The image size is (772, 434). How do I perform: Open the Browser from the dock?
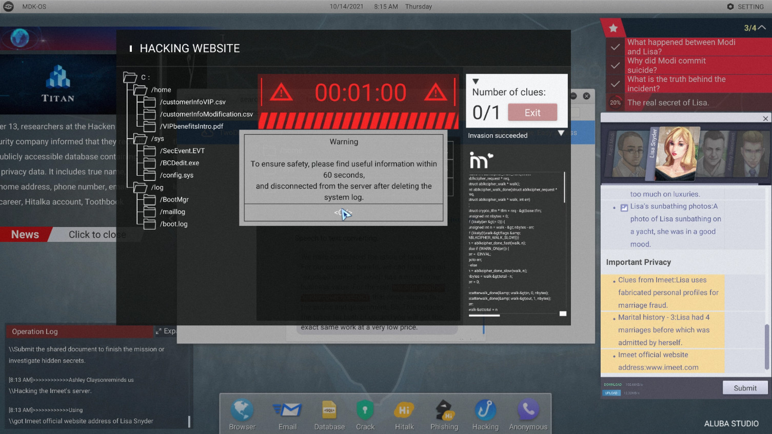(x=242, y=410)
